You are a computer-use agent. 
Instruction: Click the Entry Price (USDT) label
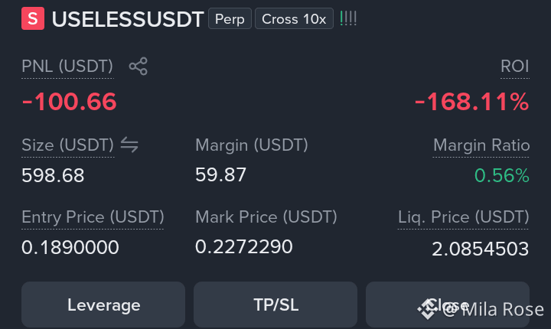(93, 217)
